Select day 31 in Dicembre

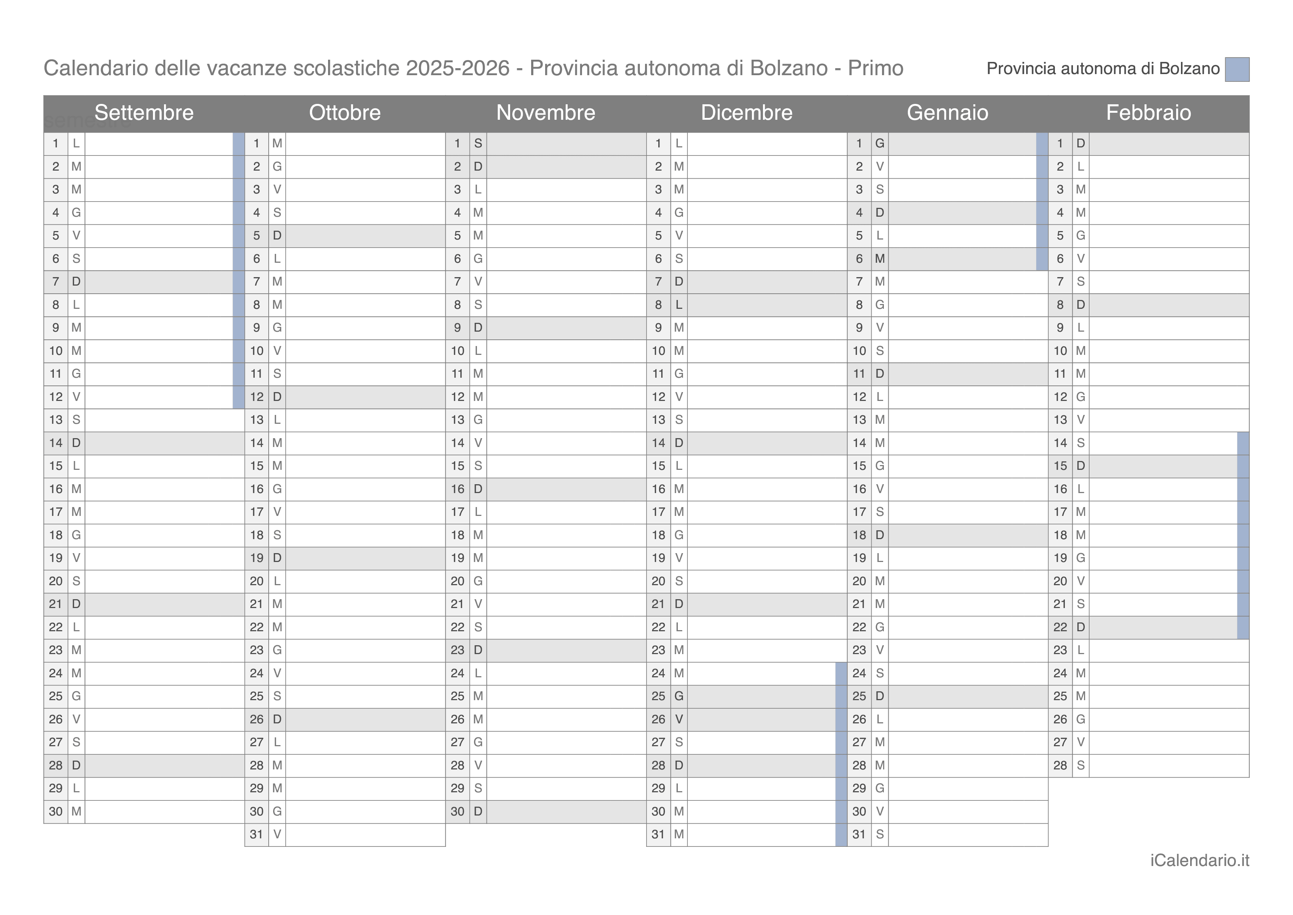click(x=659, y=835)
